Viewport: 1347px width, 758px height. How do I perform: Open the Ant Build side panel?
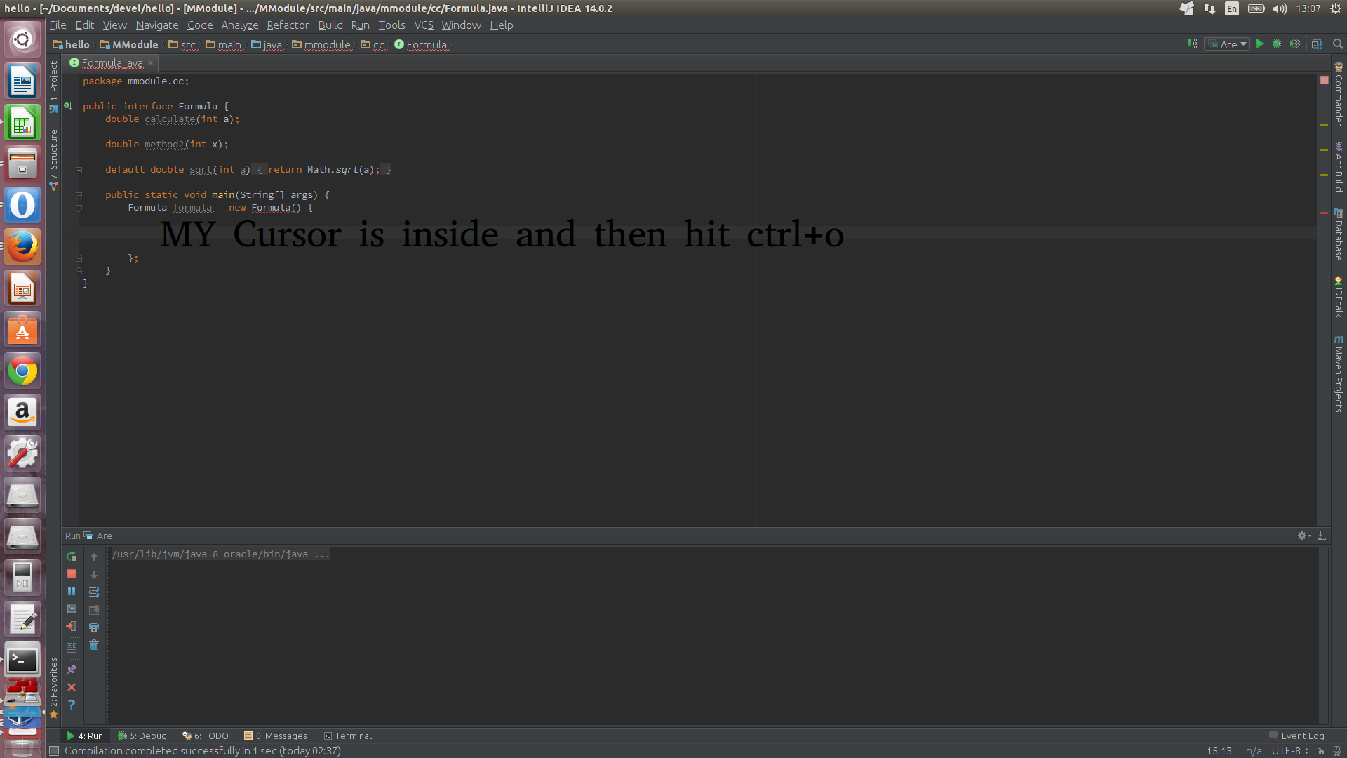(x=1339, y=167)
